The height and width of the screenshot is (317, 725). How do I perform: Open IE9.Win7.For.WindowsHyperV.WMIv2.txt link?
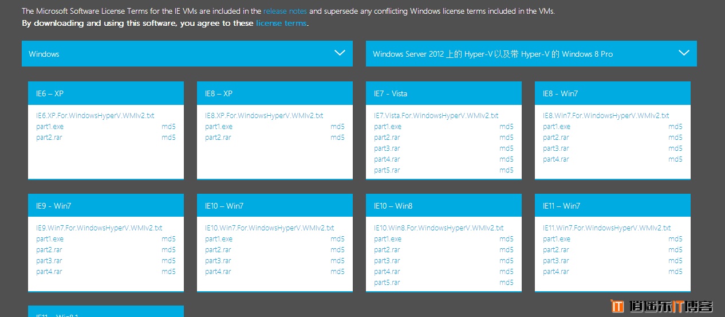pyautogui.click(x=99, y=228)
